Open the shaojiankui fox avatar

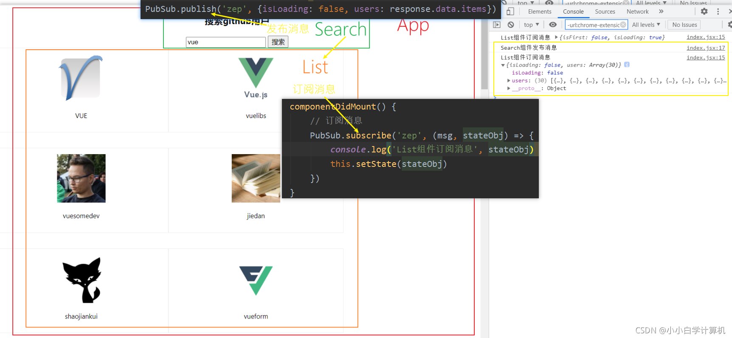[x=81, y=279]
